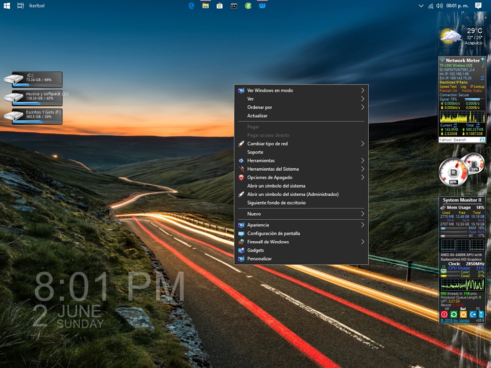The width and height of the screenshot is (491, 368).
Task: Expand the Ver submenu
Action: (301, 99)
